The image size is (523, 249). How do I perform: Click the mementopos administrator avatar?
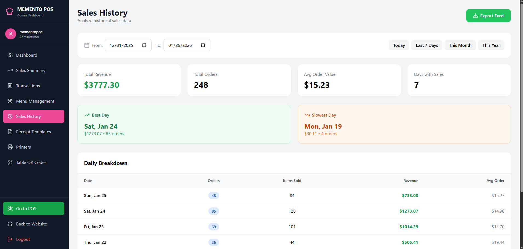click(10, 34)
